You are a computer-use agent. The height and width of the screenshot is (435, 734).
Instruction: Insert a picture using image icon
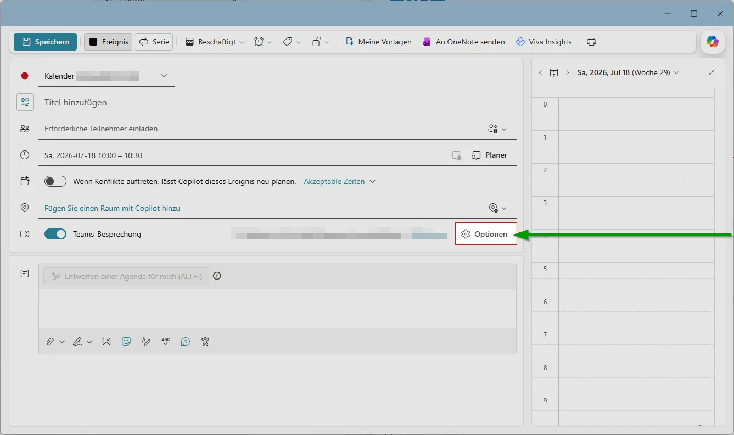107,342
